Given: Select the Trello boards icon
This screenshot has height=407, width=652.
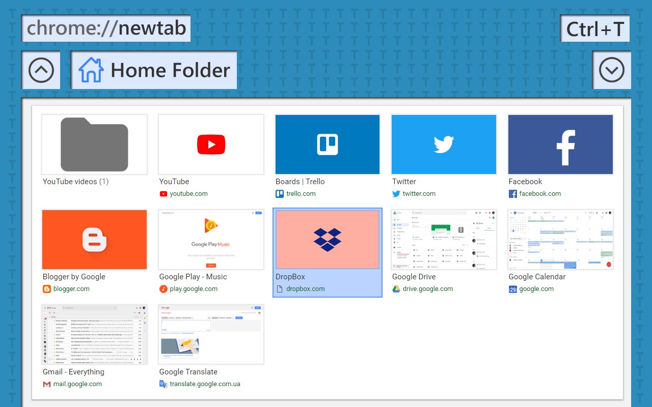Looking at the screenshot, I should coord(327,144).
